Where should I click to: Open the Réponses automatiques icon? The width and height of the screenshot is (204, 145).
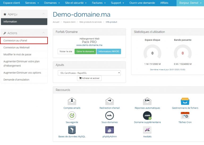pos(147,101)
